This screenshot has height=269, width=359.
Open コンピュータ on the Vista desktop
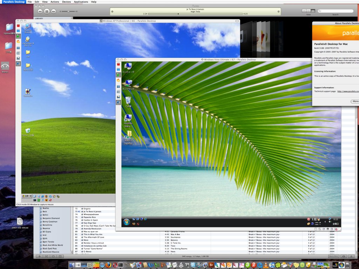coord(129,66)
